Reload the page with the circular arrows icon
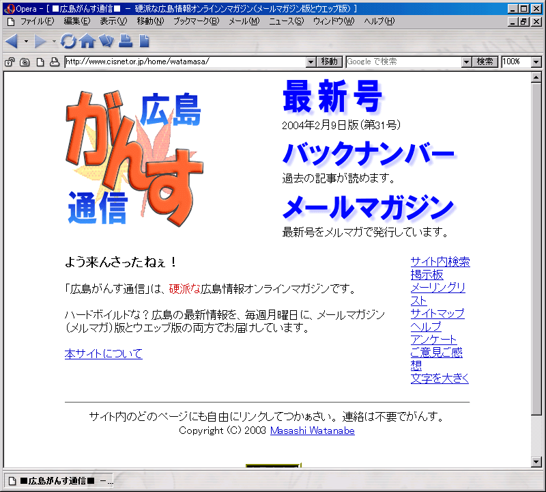The image size is (546, 492). (68, 41)
